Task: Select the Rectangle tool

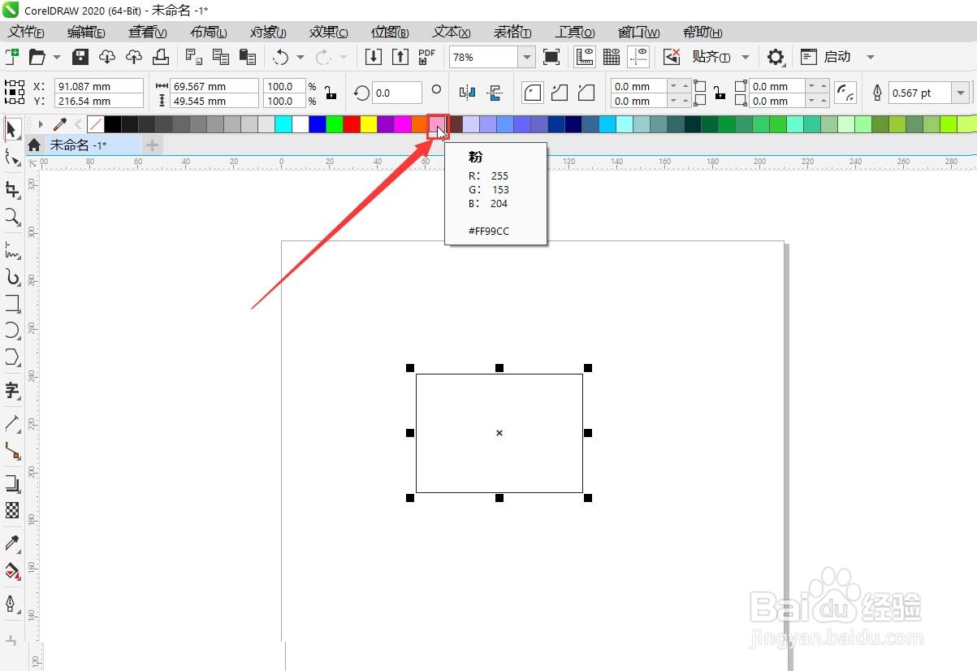Action: coord(11,304)
